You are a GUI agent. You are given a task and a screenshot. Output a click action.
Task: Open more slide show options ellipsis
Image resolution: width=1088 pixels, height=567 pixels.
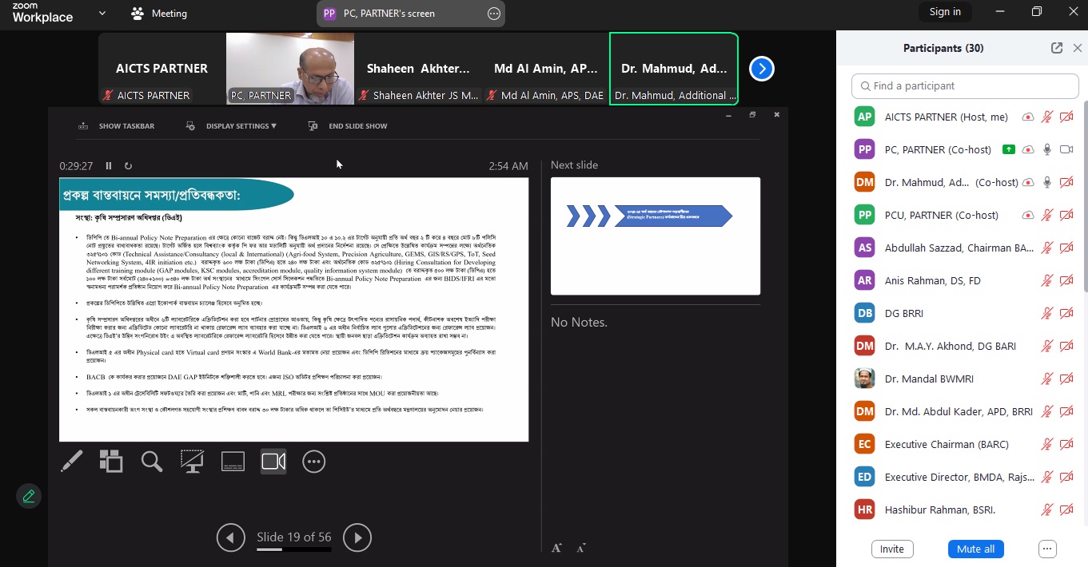[314, 461]
